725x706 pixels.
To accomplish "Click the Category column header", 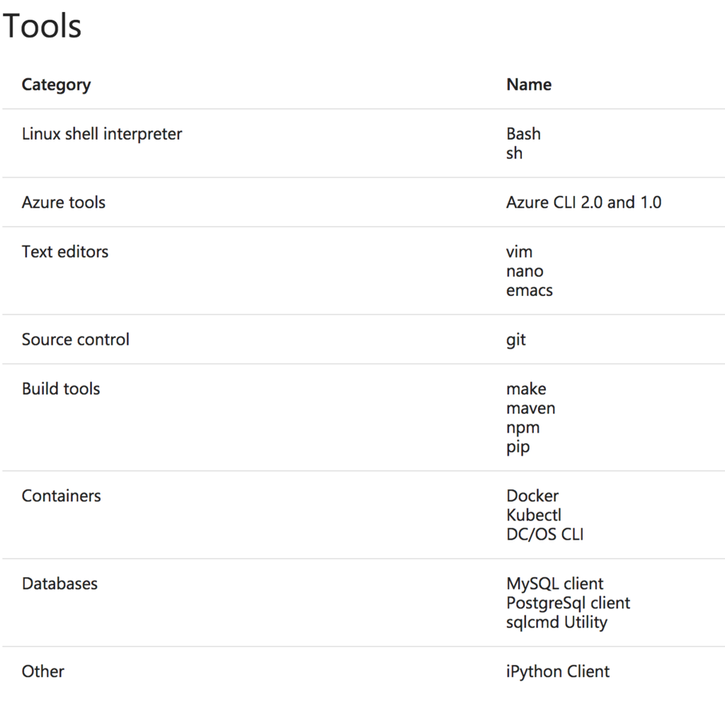I will coord(57,84).
